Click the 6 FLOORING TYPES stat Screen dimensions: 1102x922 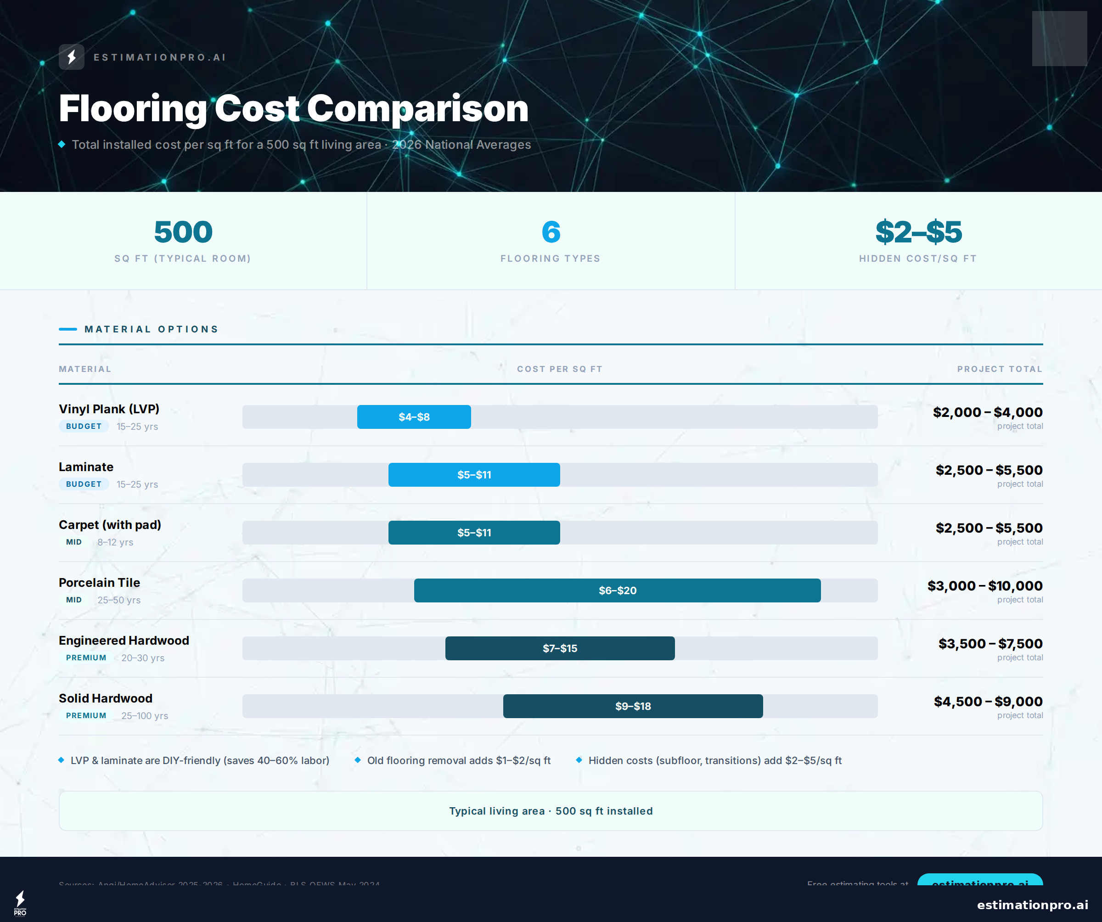(x=551, y=241)
